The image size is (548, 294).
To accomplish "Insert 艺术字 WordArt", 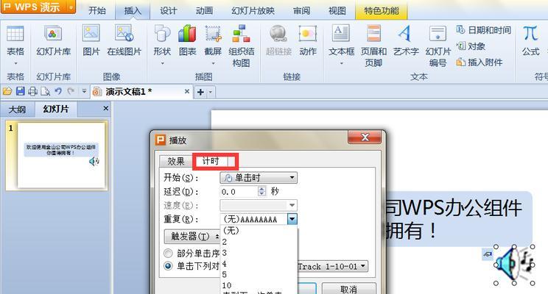I will coord(405,34).
